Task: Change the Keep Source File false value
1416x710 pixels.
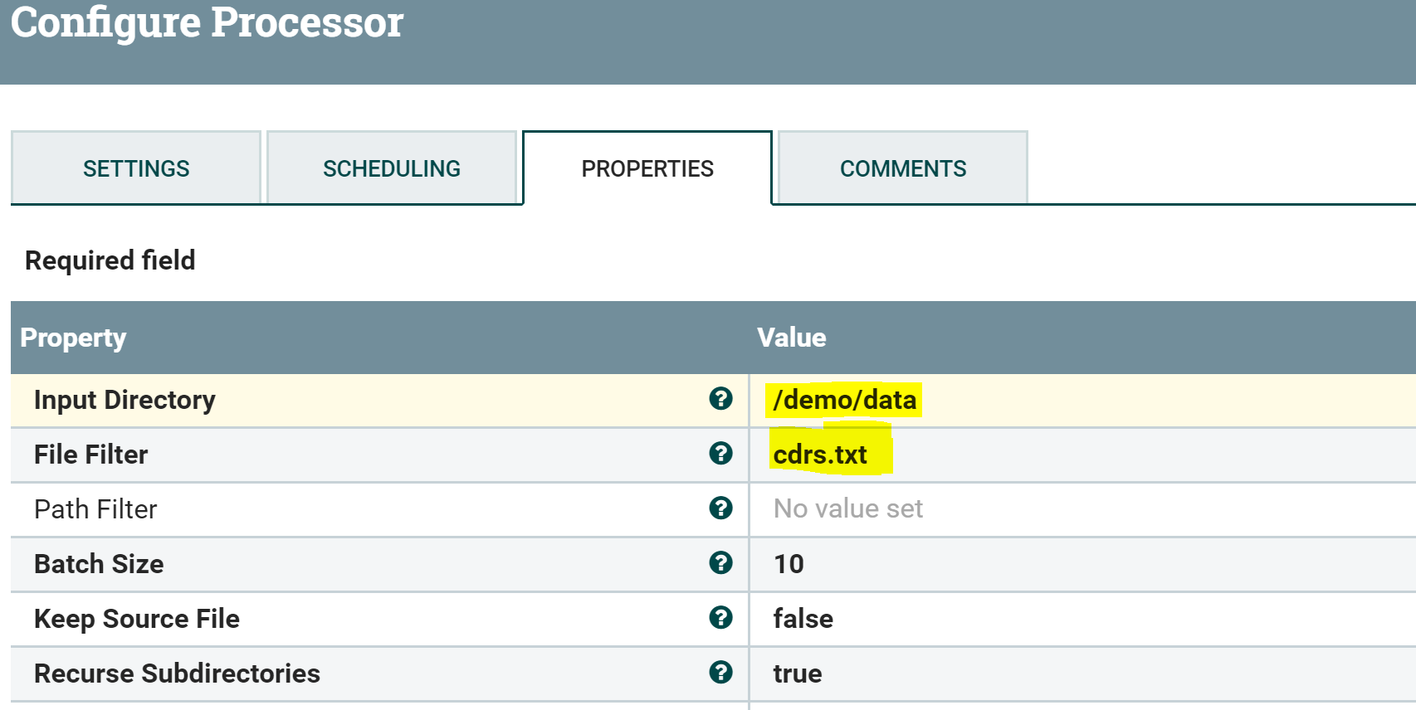Action: [x=803, y=619]
